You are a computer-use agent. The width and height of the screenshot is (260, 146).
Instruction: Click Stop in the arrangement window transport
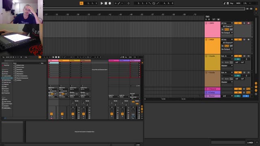pos(106,3)
